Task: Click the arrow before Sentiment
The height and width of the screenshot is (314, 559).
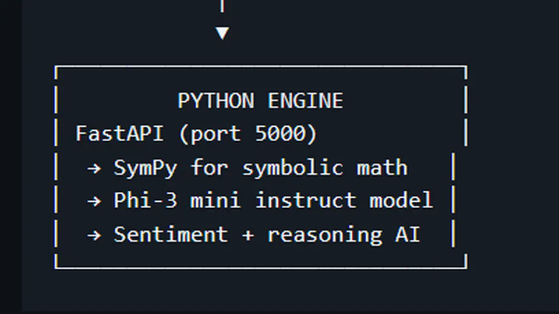Action: pyautogui.click(x=94, y=235)
